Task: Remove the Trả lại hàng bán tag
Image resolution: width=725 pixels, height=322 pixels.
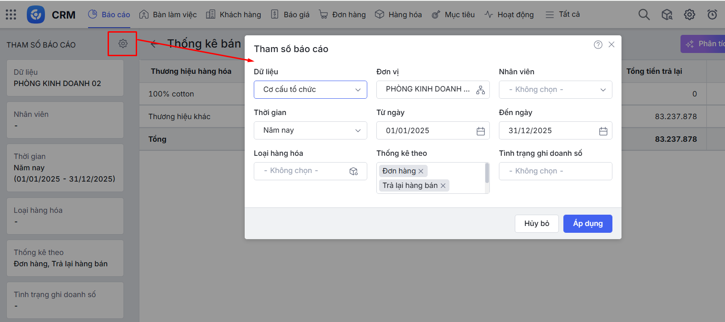Action: coord(443,186)
